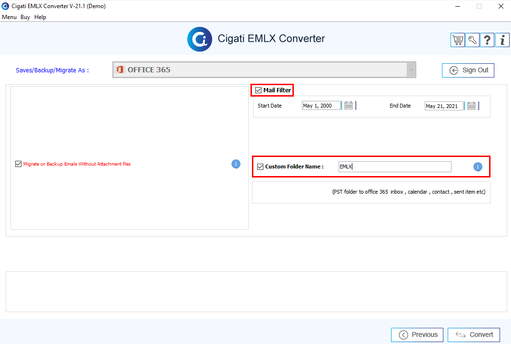Click info icon beside Custom Folder Name
Viewport: 511px width, 344px height.
pos(478,167)
